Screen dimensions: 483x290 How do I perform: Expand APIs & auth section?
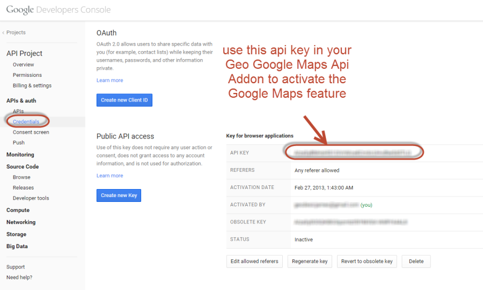coord(21,100)
